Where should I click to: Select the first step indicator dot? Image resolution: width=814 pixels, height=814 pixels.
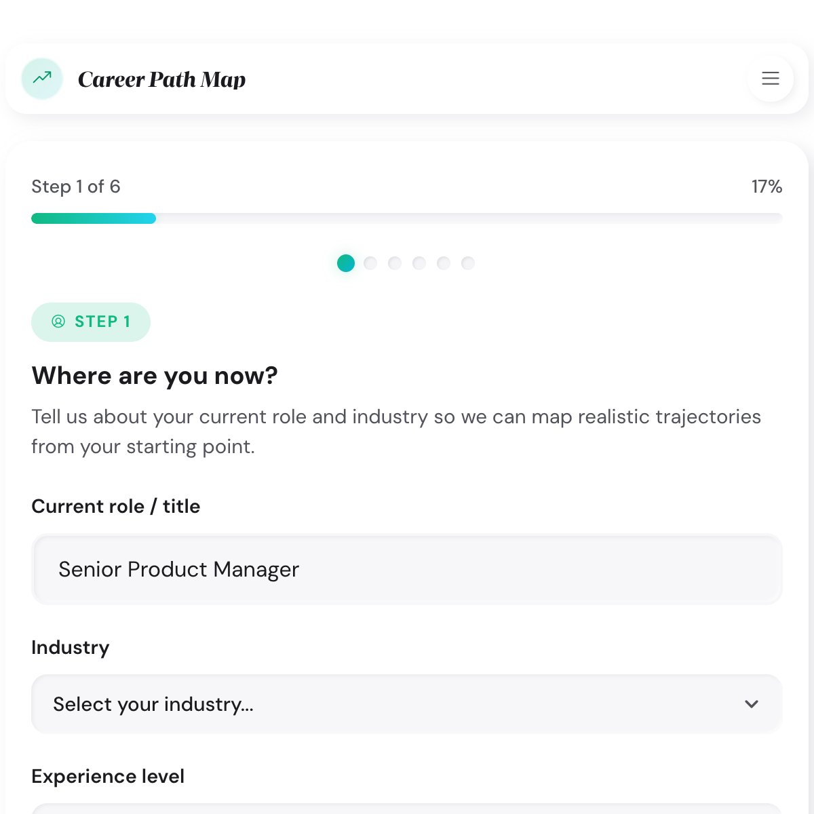(x=346, y=263)
